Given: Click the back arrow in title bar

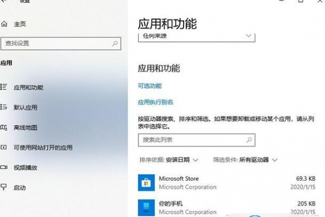Looking at the screenshot, I should click(x=4, y=1).
